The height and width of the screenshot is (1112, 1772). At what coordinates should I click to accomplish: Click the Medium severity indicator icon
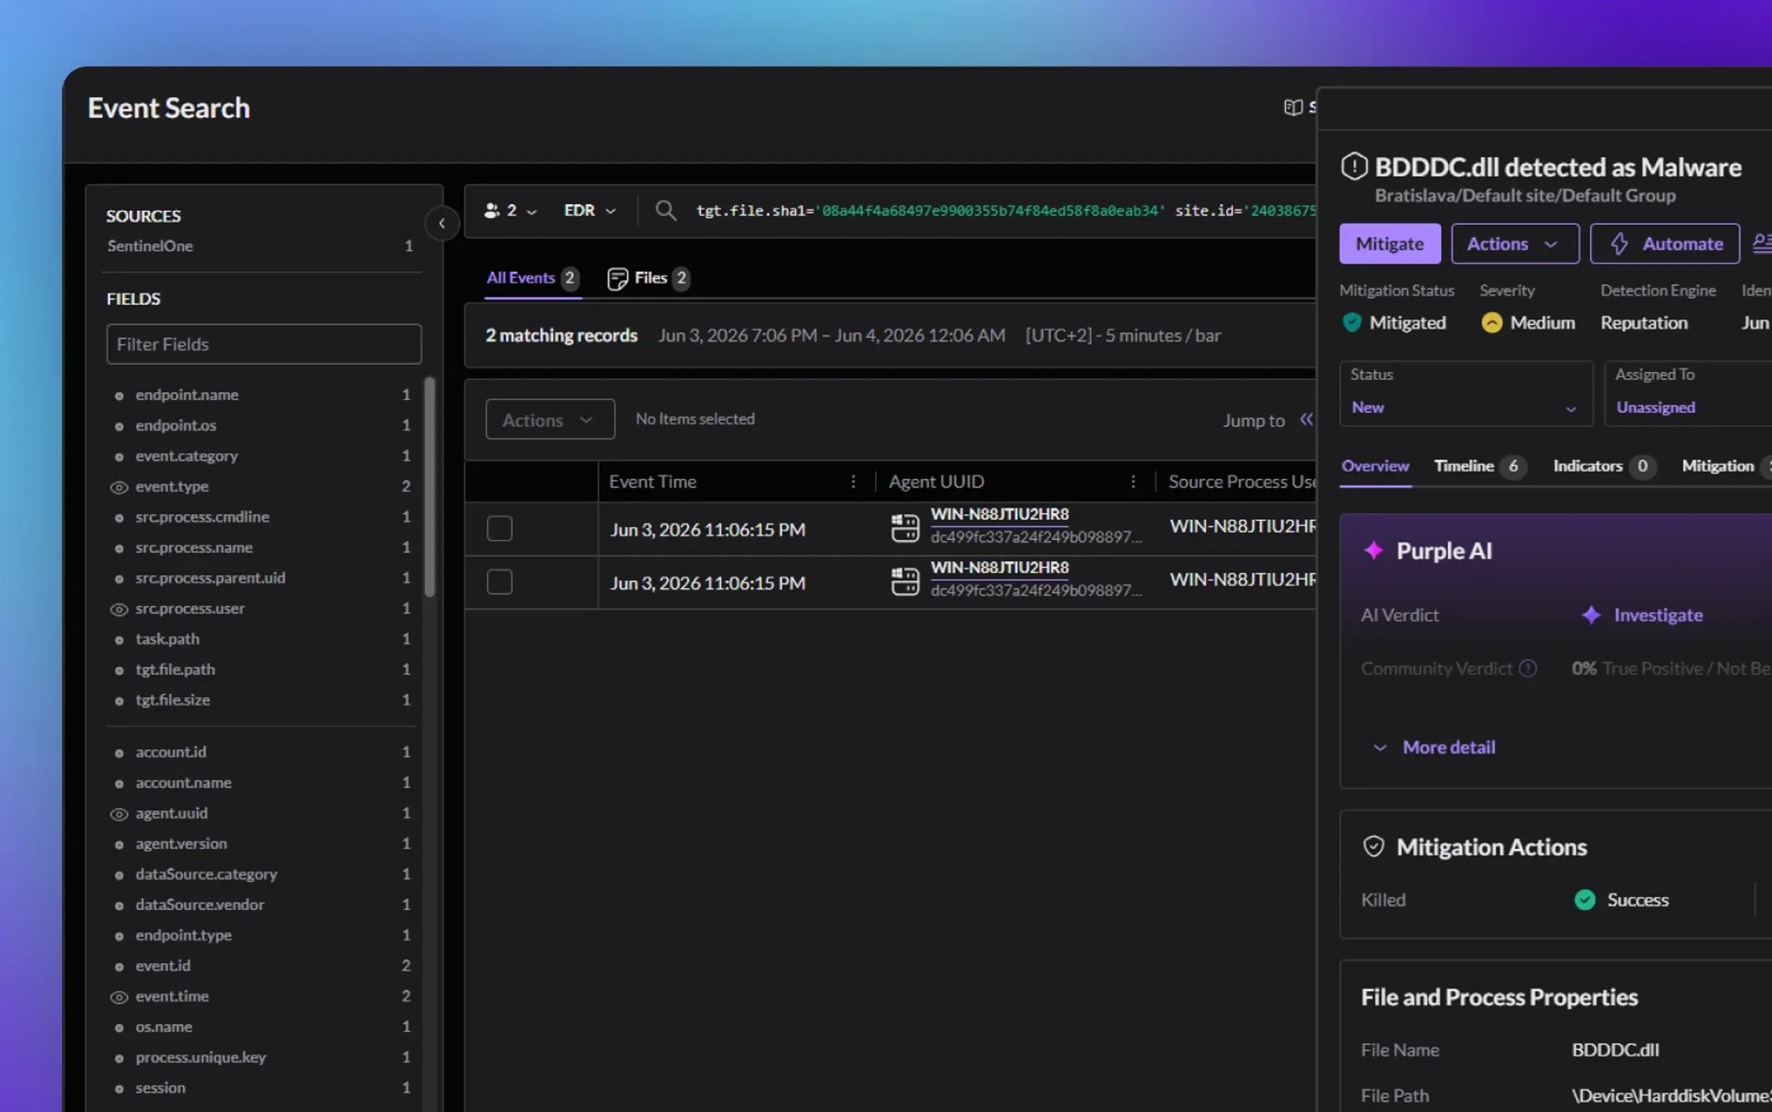[1492, 323]
